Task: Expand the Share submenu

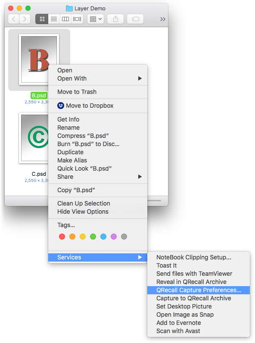Action: click(97, 177)
